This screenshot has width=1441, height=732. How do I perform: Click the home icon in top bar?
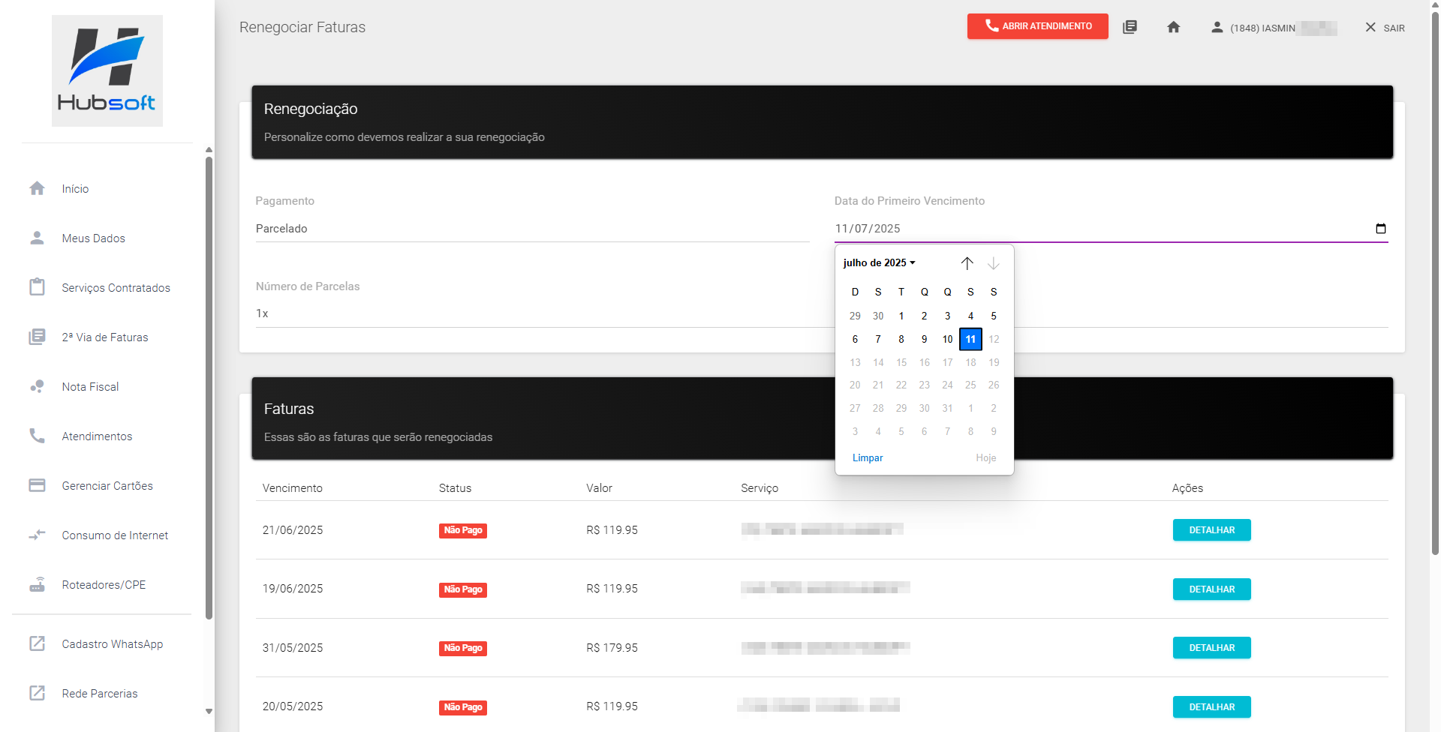coord(1174,27)
